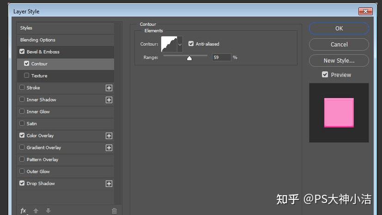Enable the Inner Shadow checkbox
Image resolution: width=382 pixels, height=215 pixels.
[22, 99]
